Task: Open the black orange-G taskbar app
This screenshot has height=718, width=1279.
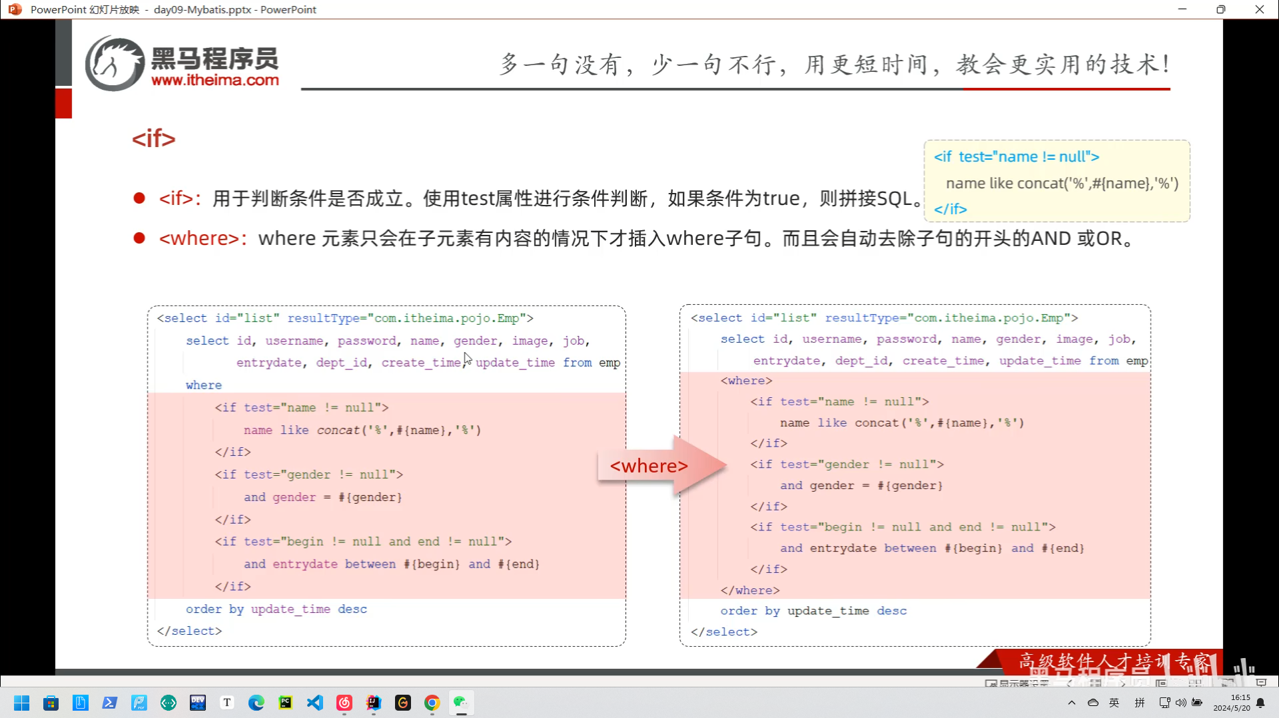Action: click(403, 703)
